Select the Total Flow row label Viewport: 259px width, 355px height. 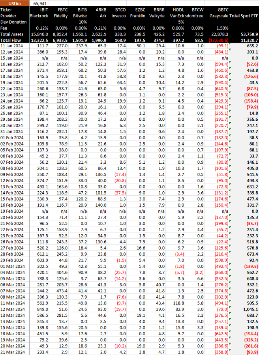(11, 40)
